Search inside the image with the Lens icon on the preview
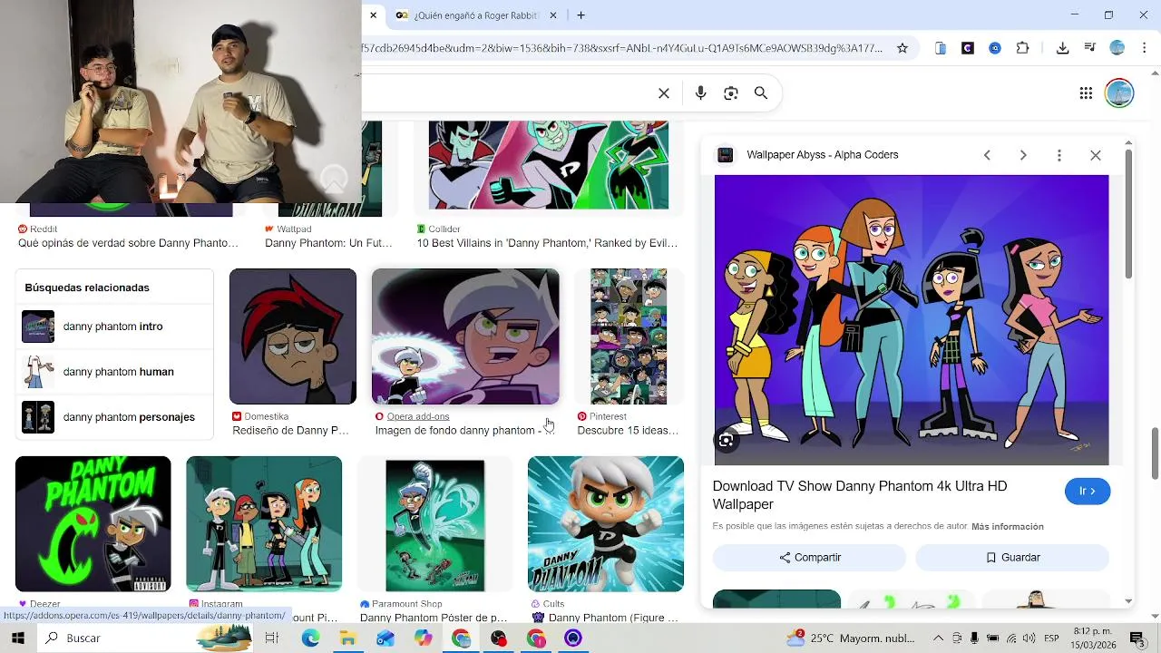Screen dimensions: 1161x653 [727, 441]
